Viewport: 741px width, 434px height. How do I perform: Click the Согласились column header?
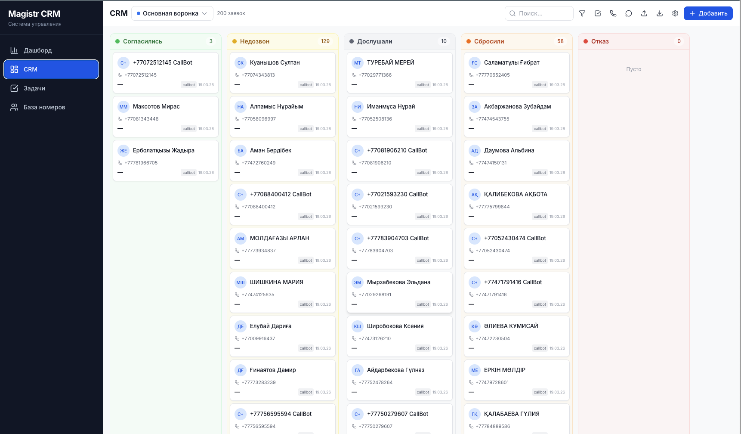[x=166, y=41]
